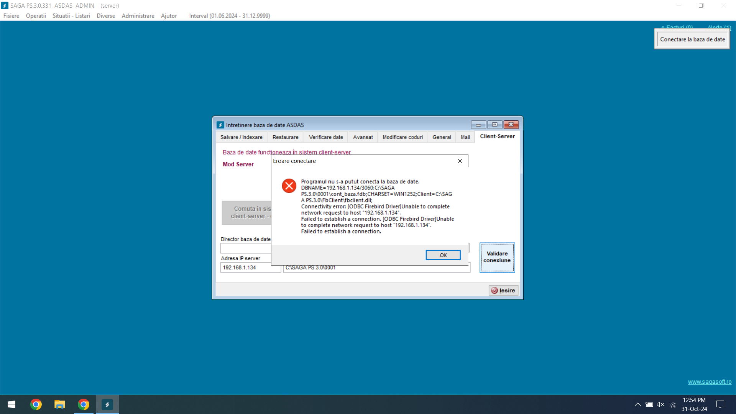Click Comuta in sistem client-server button

pos(247,213)
